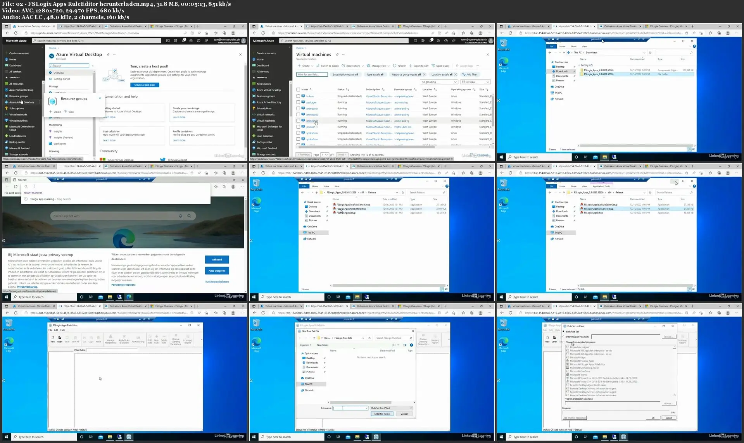Click Microsoft Edge icon on the taskbar
This screenshot has height=443, width=744.
click(129, 297)
